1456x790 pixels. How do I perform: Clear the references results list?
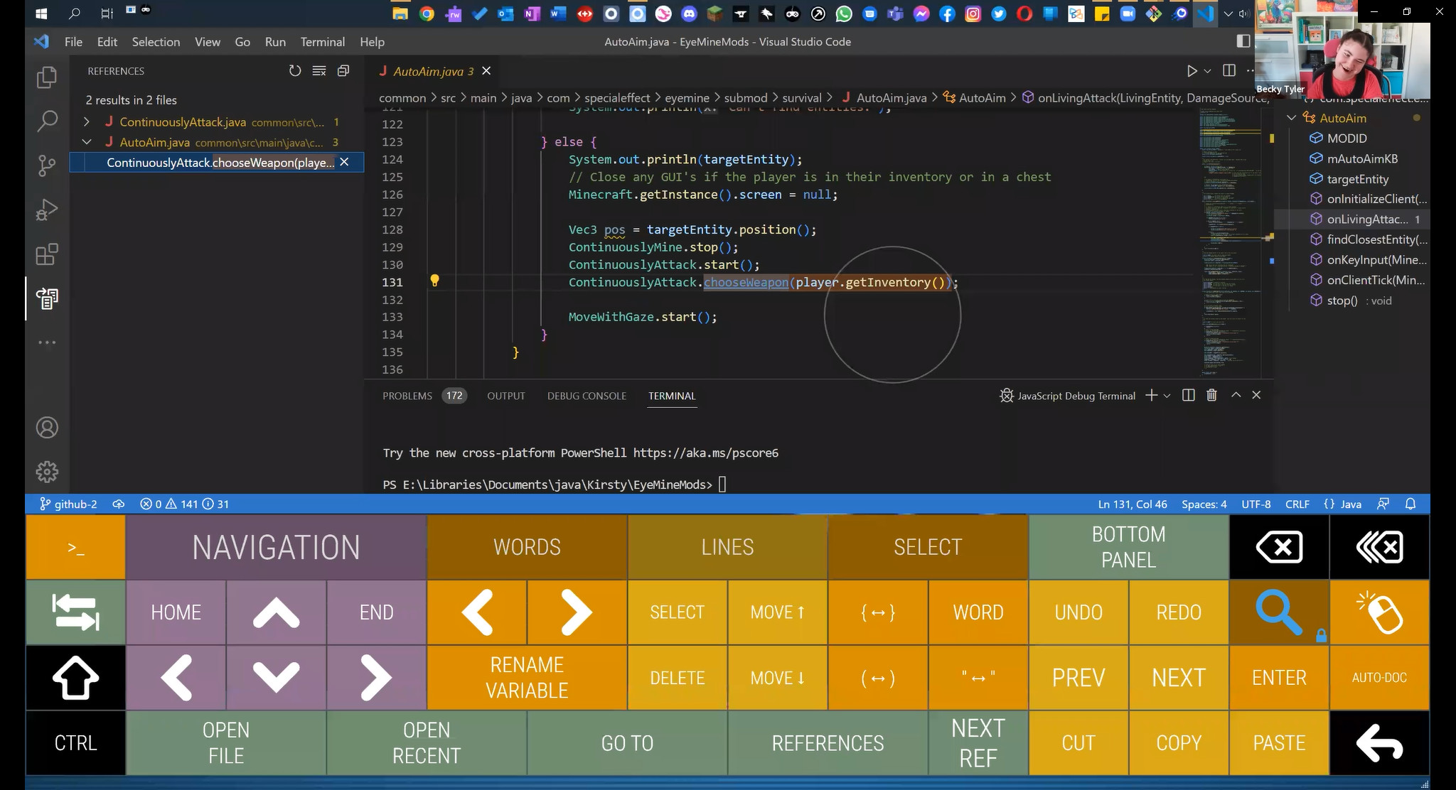tap(319, 71)
